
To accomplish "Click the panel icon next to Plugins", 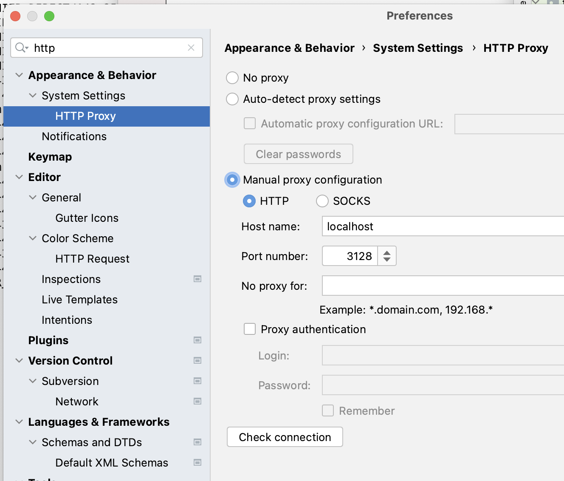I will click(197, 340).
